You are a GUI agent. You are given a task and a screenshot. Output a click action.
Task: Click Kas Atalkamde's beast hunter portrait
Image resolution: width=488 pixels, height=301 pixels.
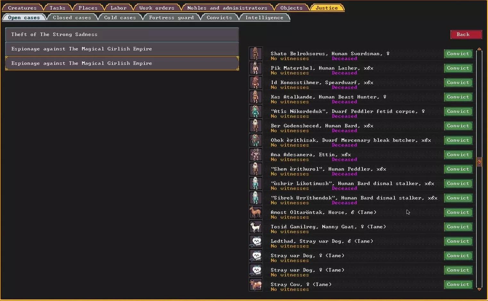tap(256, 97)
